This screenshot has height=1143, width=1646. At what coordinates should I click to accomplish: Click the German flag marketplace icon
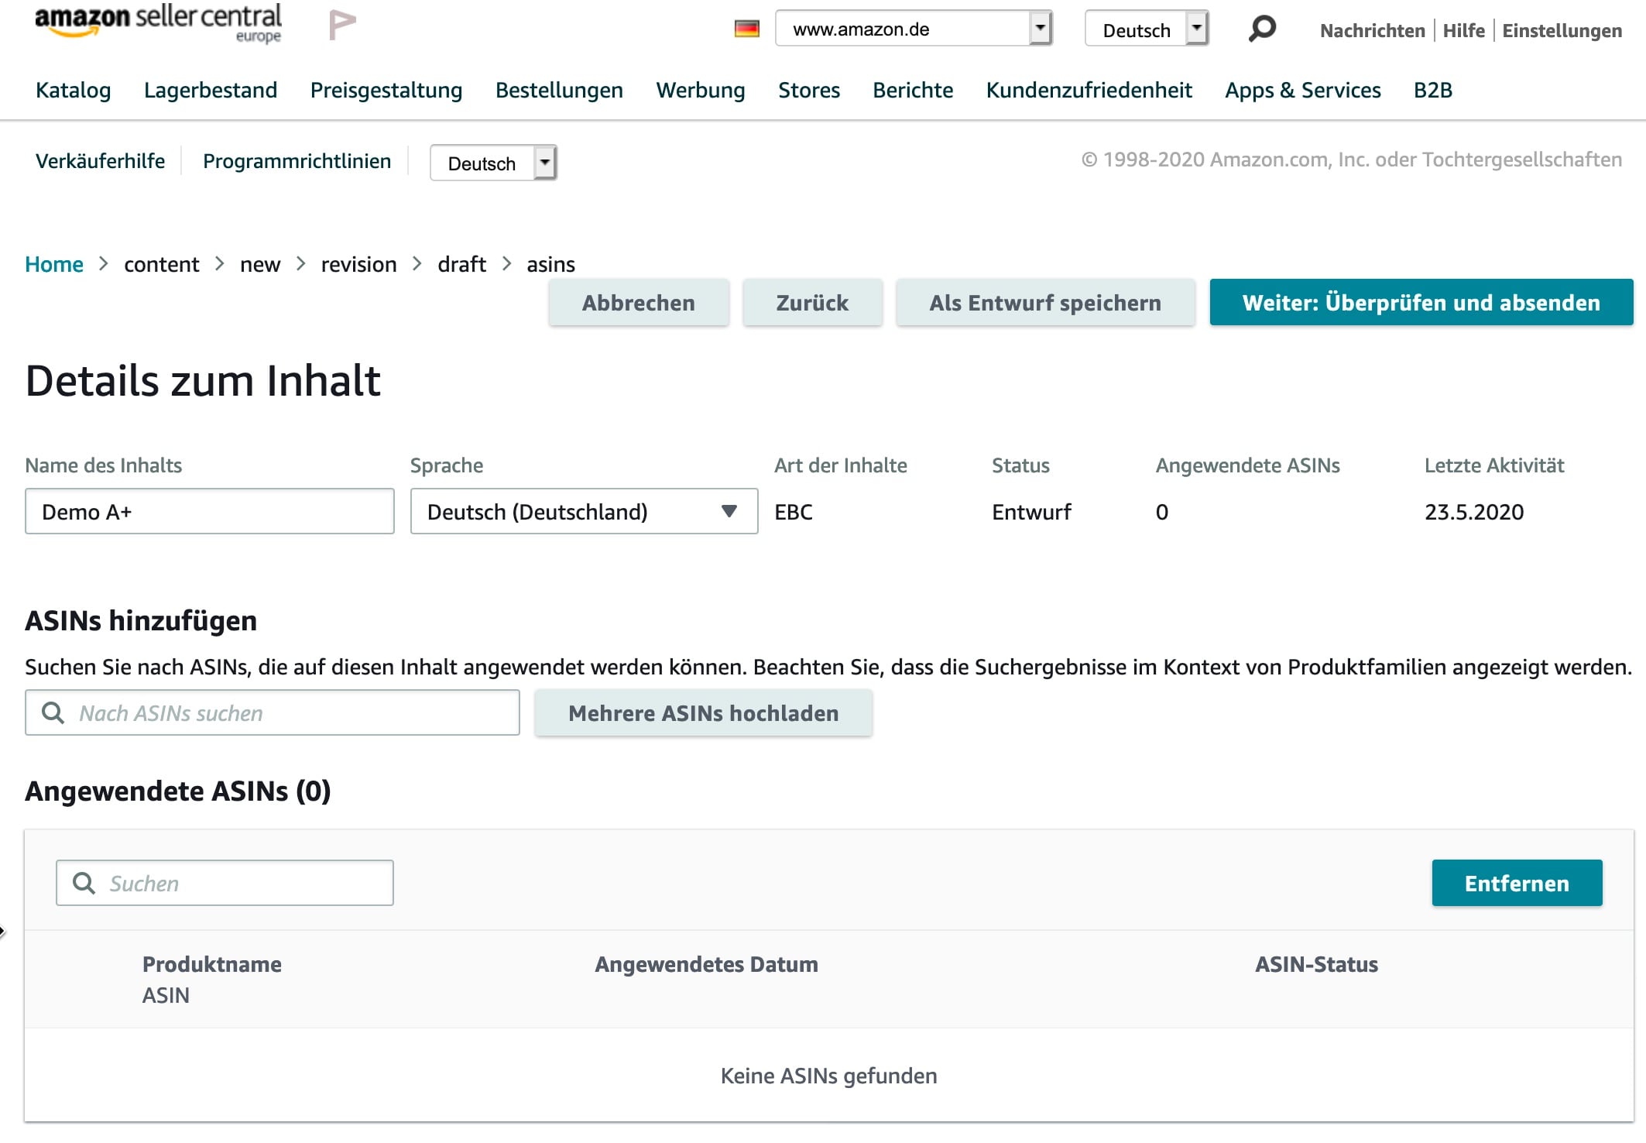[x=746, y=29]
